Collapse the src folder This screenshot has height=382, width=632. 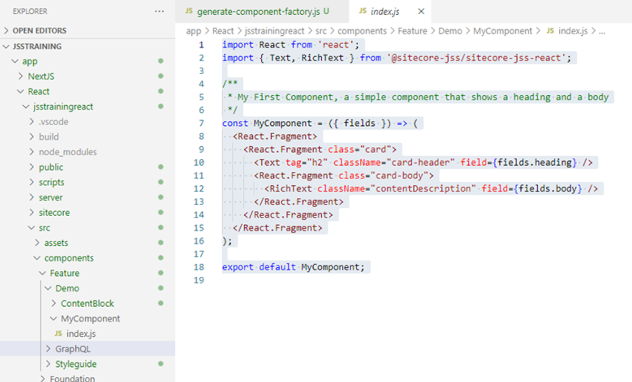(x=32, y=228)
